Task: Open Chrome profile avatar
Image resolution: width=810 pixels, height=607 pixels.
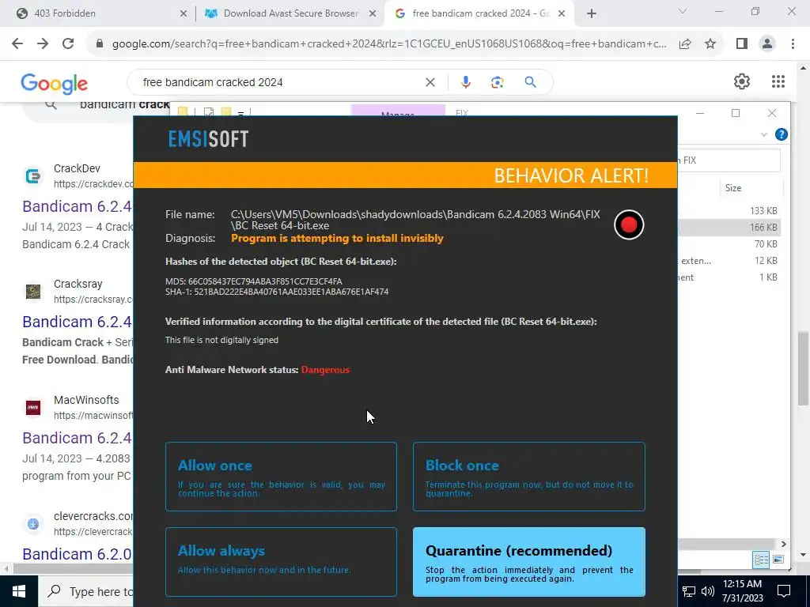Action: point(767,44)
